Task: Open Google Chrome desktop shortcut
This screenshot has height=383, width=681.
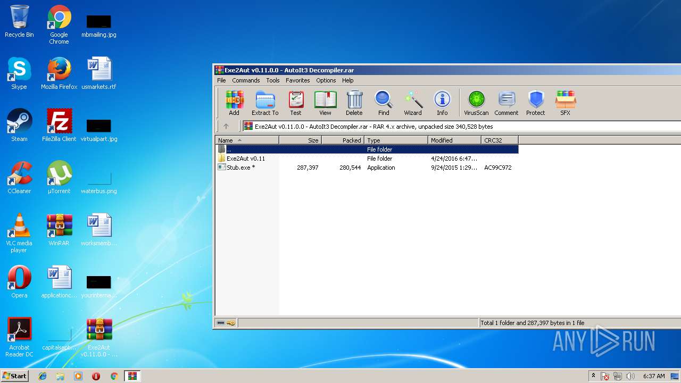Action: click(59, 25)
